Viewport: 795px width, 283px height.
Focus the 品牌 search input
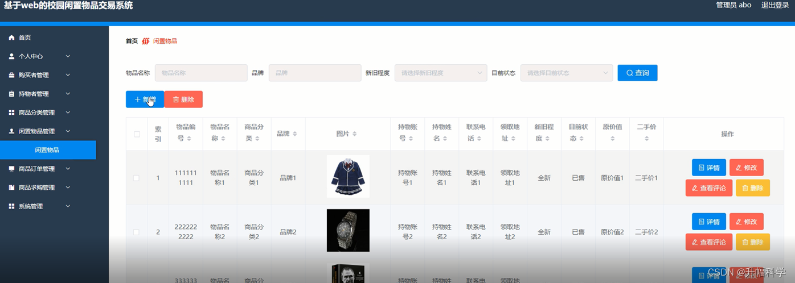pos(315,73)
